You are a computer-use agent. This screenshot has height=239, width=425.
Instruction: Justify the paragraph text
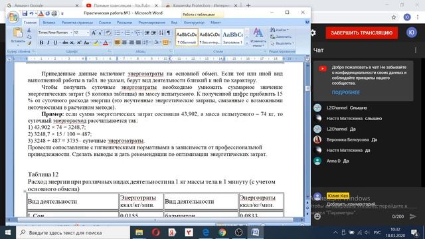tap(138, 42)
